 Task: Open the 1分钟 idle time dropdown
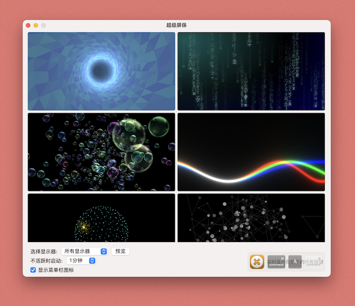81,261
